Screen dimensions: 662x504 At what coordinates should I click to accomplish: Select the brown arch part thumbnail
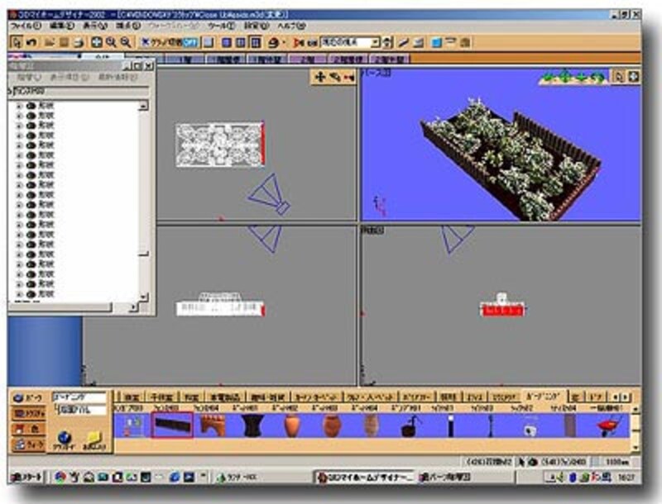coord(213,426)
